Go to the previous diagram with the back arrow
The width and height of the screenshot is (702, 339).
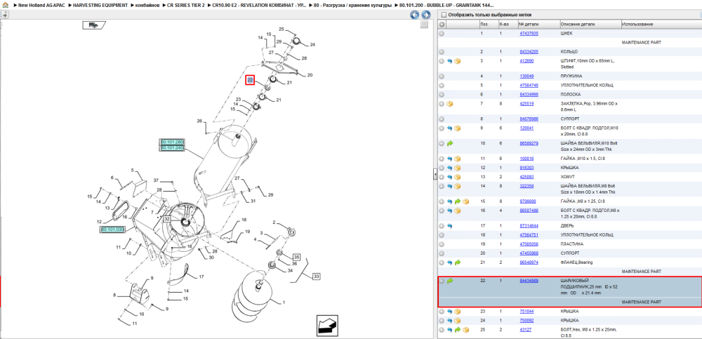click(415, 15)
